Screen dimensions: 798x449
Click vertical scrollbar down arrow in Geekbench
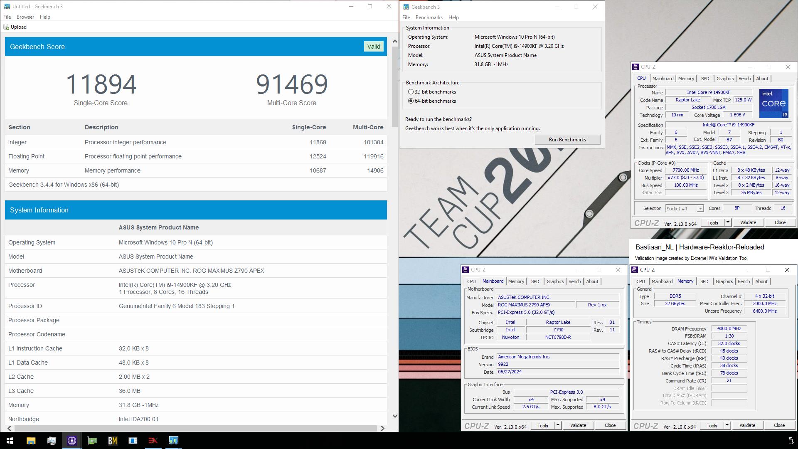pos(395,416)
